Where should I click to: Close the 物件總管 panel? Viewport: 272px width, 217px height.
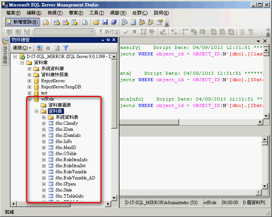pos(114,40)
